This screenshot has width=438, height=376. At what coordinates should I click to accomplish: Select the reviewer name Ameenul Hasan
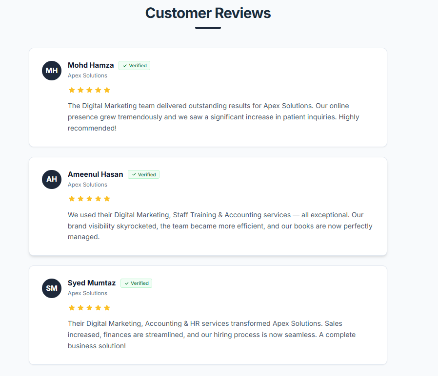[x=96, y=174]
